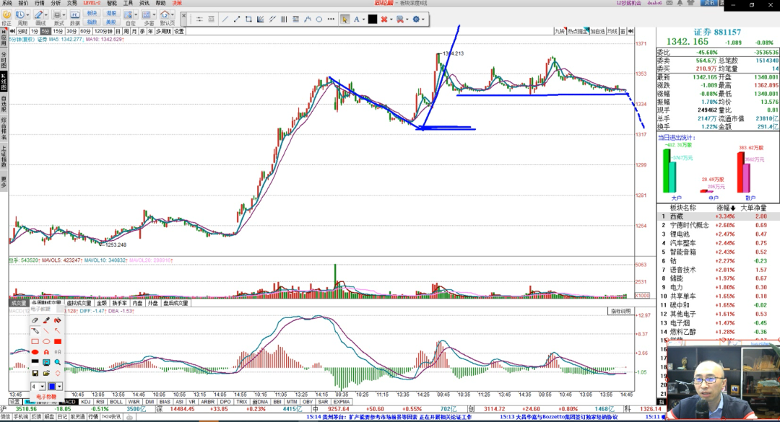The image size is (780, 422).
Task: Switch to the 分时 intraday view
Action: [22, 31]
